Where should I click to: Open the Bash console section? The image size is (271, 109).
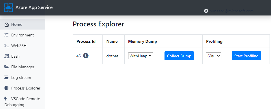pos(23,56)
